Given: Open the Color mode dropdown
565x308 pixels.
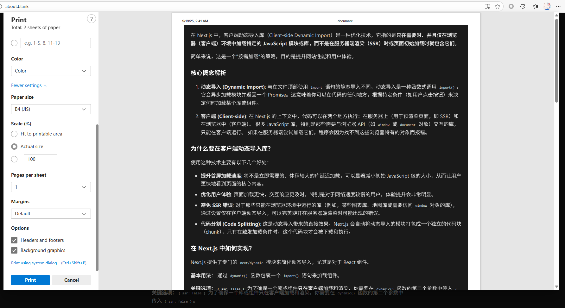Looking at the screenshot, I should [x=51, y=71].
